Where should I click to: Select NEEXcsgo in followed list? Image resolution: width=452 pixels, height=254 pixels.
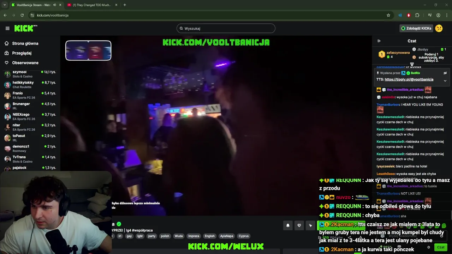point(30,116)
